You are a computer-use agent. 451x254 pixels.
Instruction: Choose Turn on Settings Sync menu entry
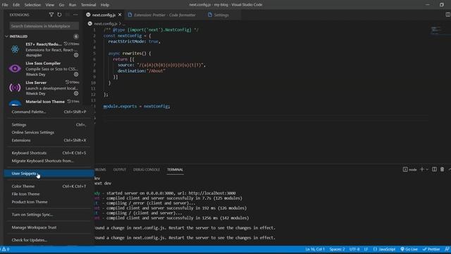pyautogui.click(x=49, y=214)
